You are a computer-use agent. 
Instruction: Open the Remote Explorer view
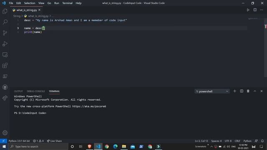[x=5, y=55]
